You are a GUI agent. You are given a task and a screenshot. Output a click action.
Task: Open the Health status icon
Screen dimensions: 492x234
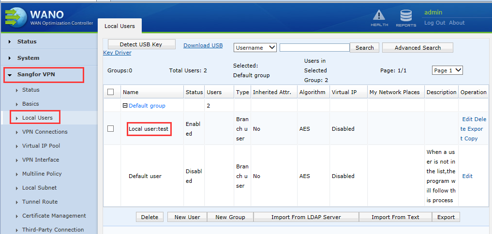[x=379, y=16]
